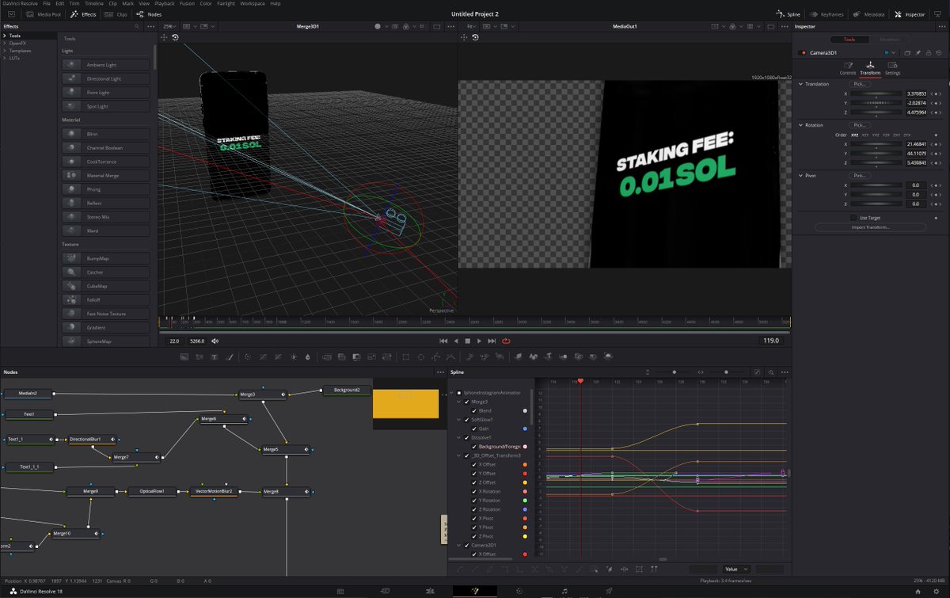This screenshot has height=598, width=950.
Task: Stop playback button
Action: (x=467, y=341)
